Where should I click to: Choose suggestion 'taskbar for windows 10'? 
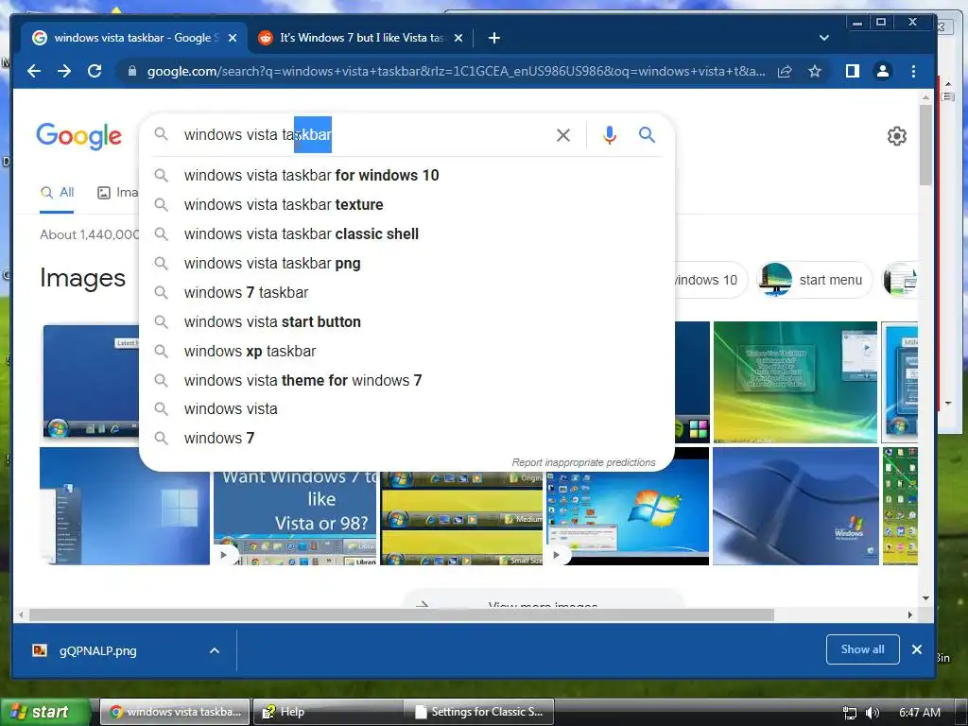coord(406,175)
